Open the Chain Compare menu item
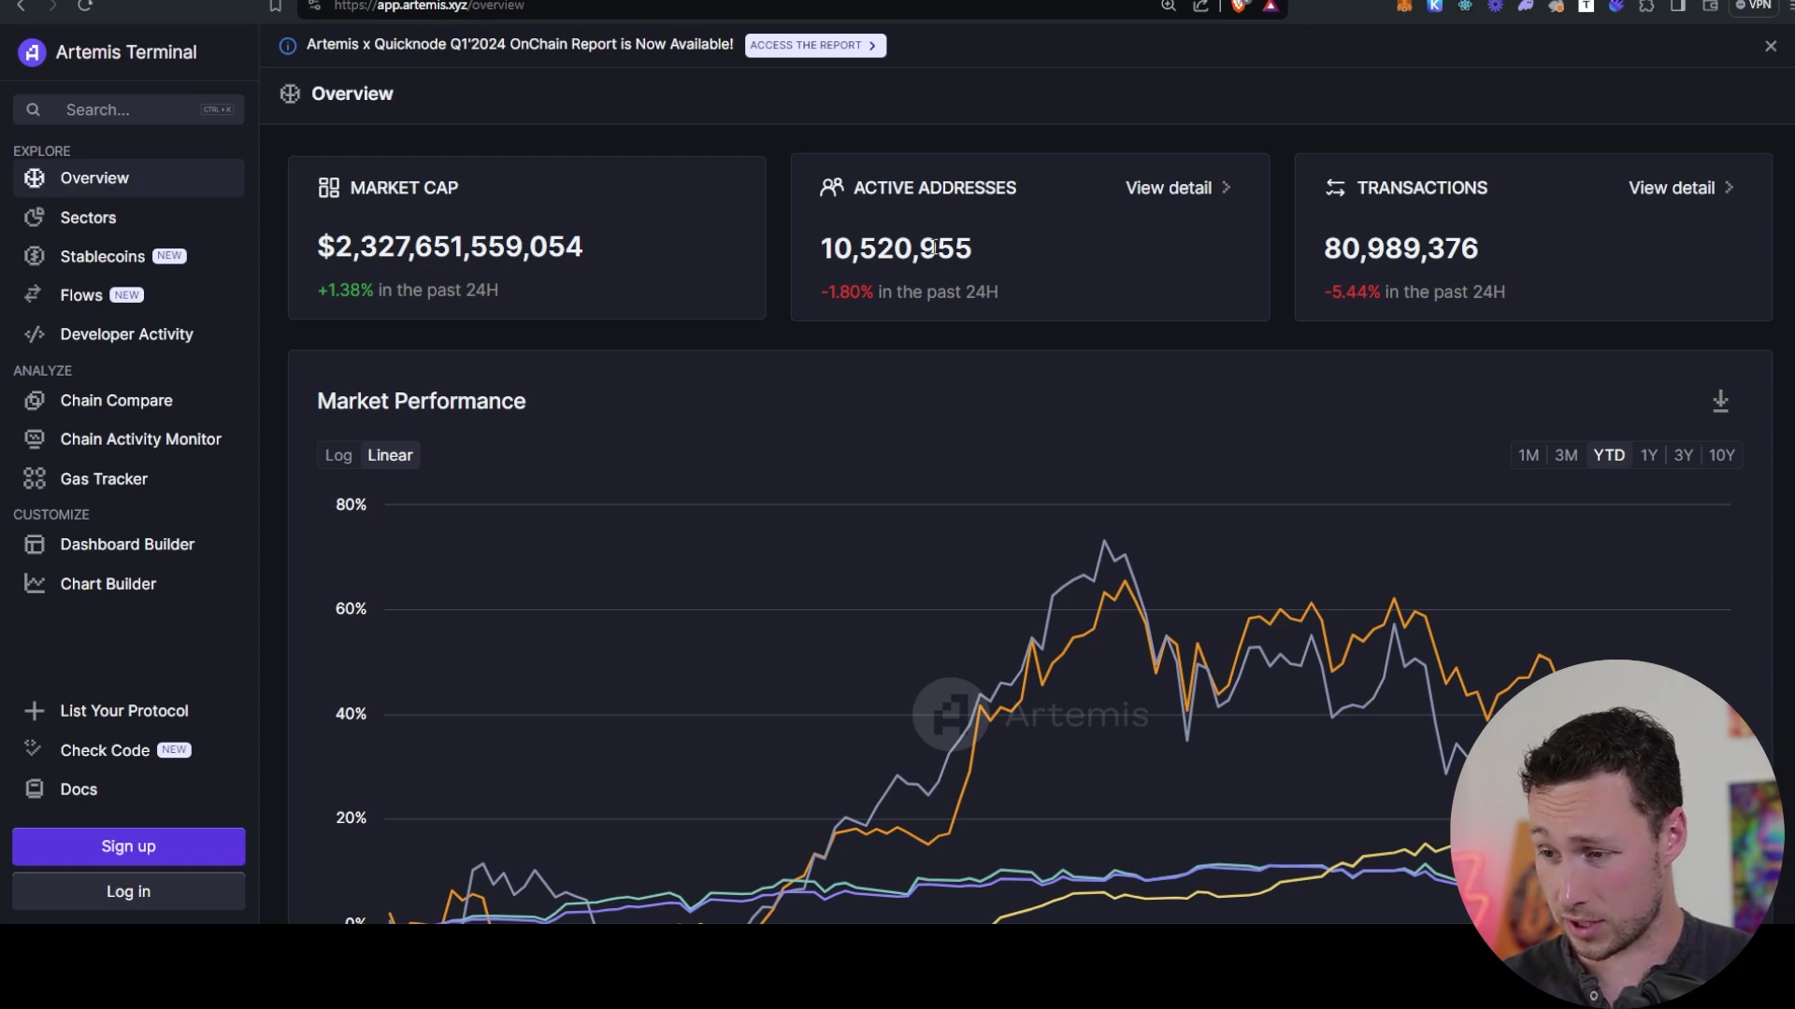 pos(116,400)
